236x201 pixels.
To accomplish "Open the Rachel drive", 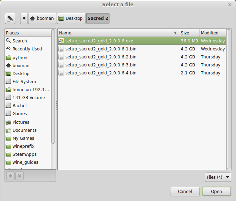I will coord(28,105).
